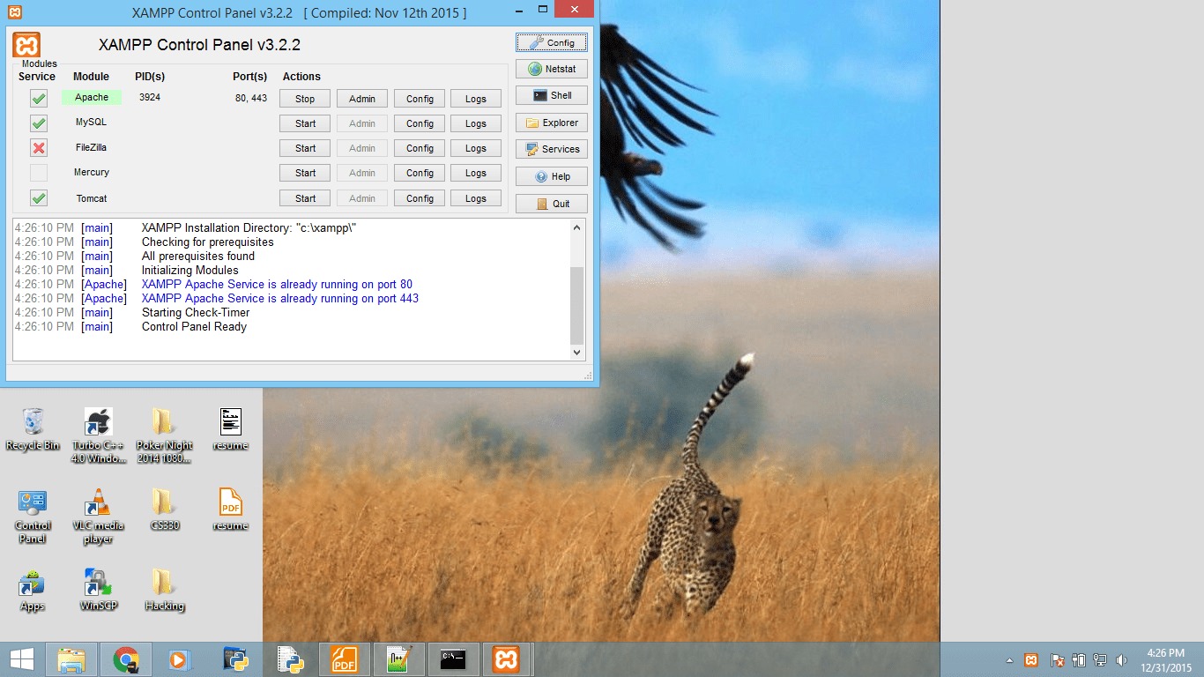
Task: Open Config for the Tomcat row
Action: [420, 198]
